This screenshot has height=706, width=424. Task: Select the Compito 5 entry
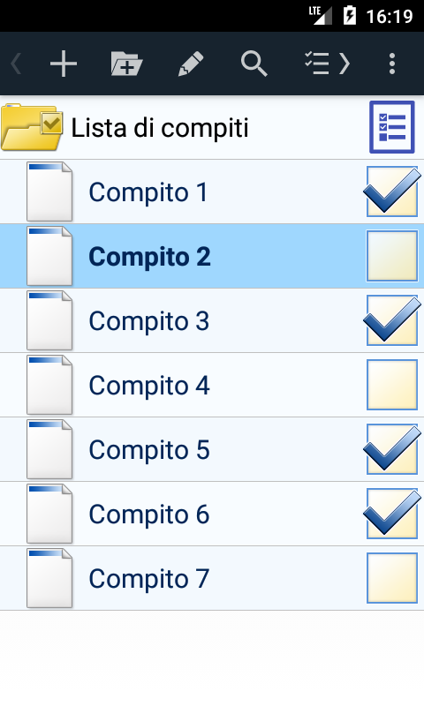tap(212, 449)
